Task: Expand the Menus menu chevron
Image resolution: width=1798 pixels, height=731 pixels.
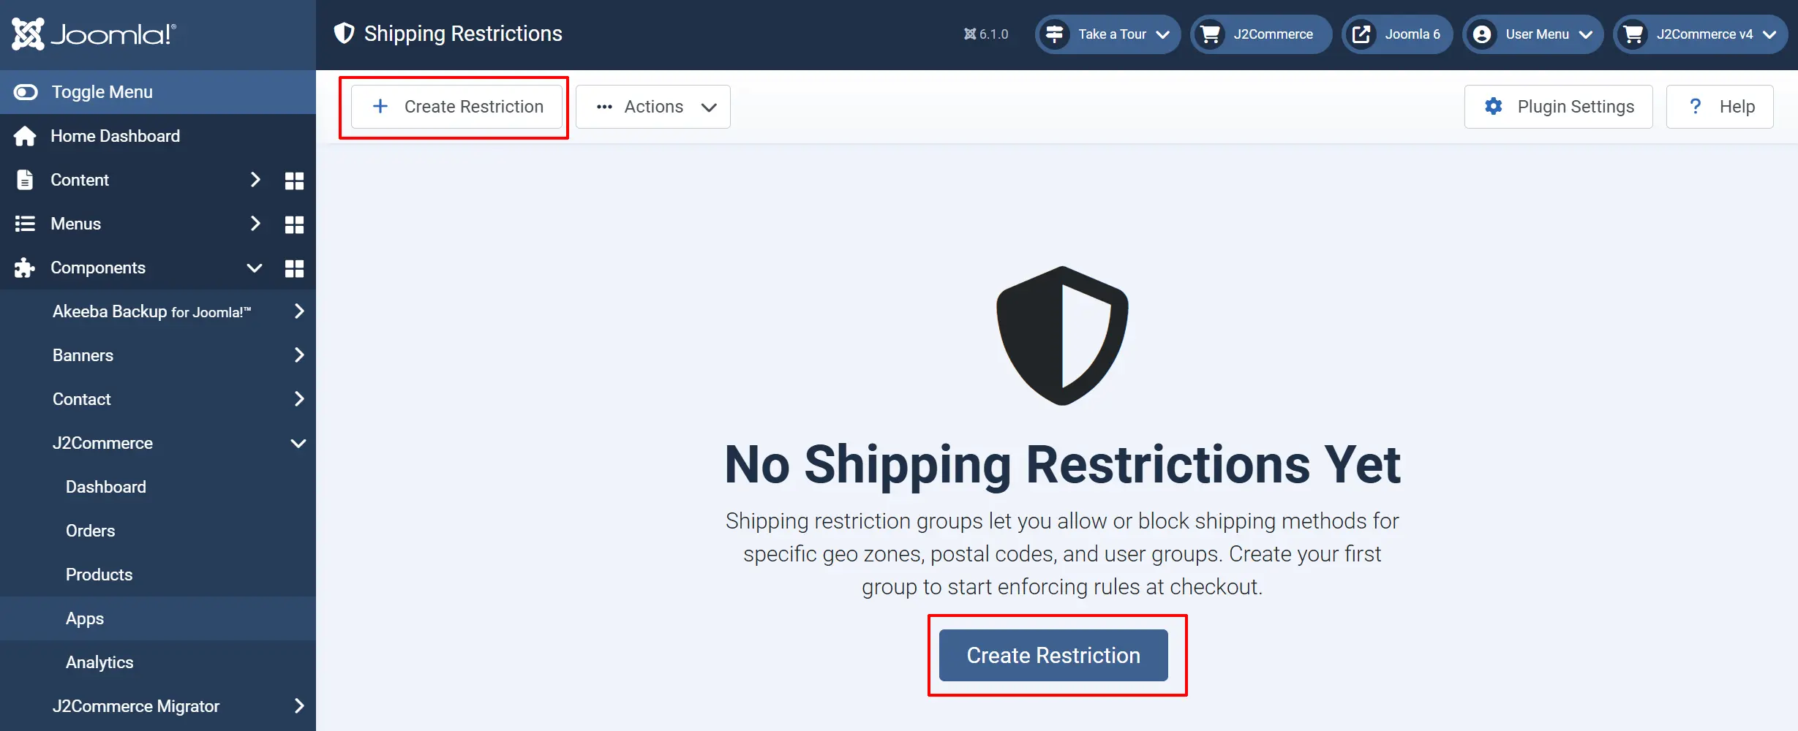Action: coord(255,224)
